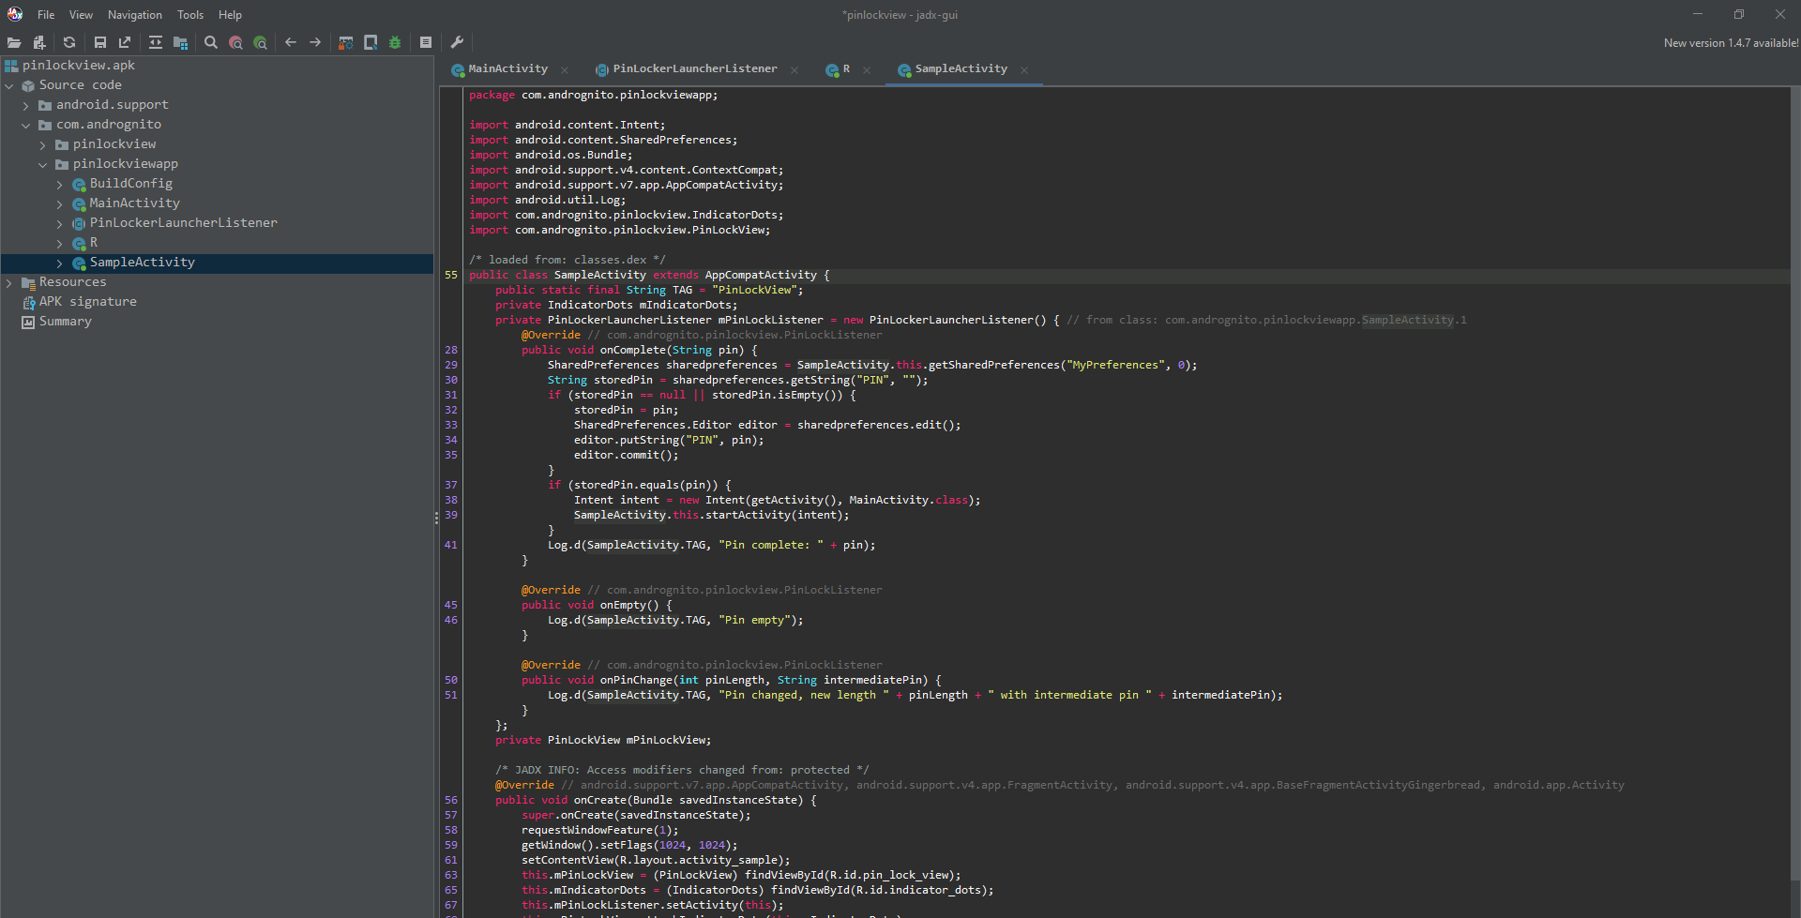Click the Save all floppy disk icon
The height and width of the screenshot is (918, 1801).
[100, 42]
